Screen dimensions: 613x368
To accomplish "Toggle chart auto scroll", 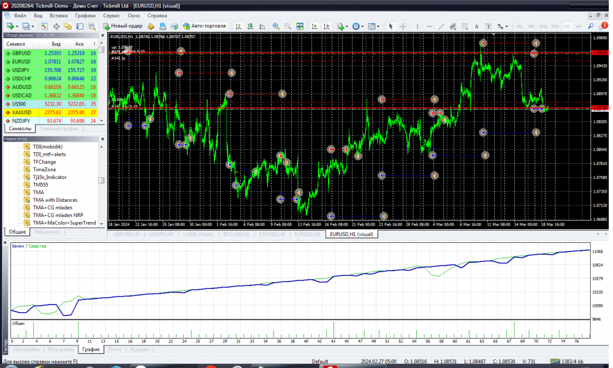I will click(x=314, y=26).
